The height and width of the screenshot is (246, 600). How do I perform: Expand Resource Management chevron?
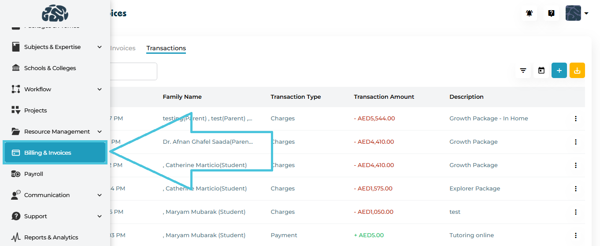[x=100, y=132]
